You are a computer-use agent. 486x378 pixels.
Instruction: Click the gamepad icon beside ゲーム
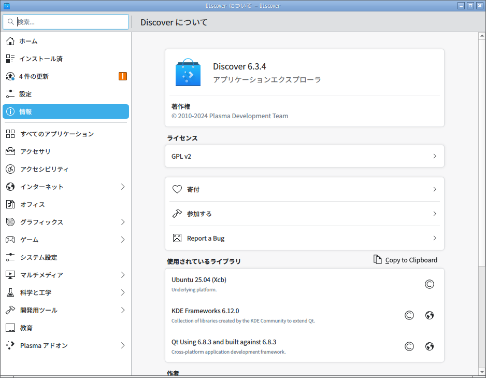[x=10, y=240]
